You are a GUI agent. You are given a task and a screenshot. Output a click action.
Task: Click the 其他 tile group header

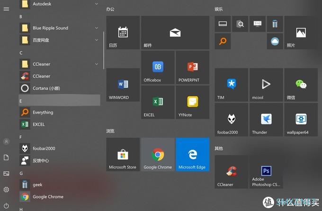[218, 148]
